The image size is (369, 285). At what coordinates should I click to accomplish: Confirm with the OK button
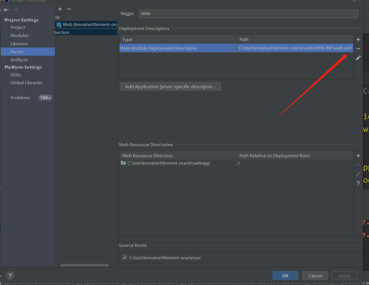pyautogui.click(x=285, y=276)
